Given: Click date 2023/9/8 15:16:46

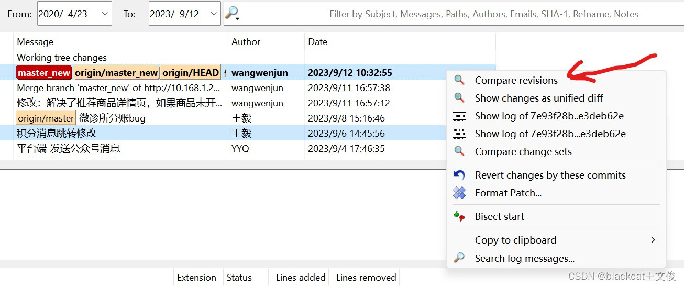Looking at the screenshot, I should [346, 118].
